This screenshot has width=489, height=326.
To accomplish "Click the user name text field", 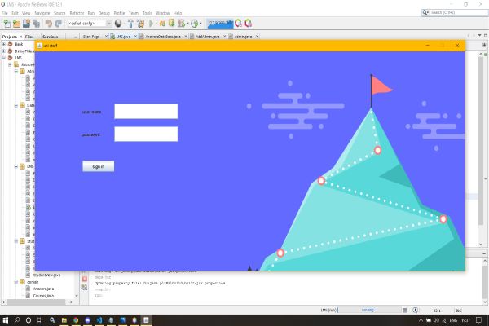I will [146, 112].
